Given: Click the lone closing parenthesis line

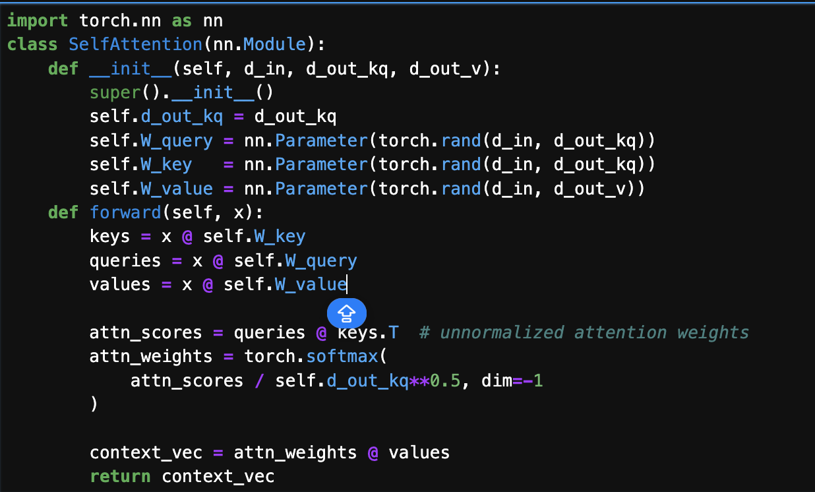Looking at the screenshot, I should (x=94, y=404).
